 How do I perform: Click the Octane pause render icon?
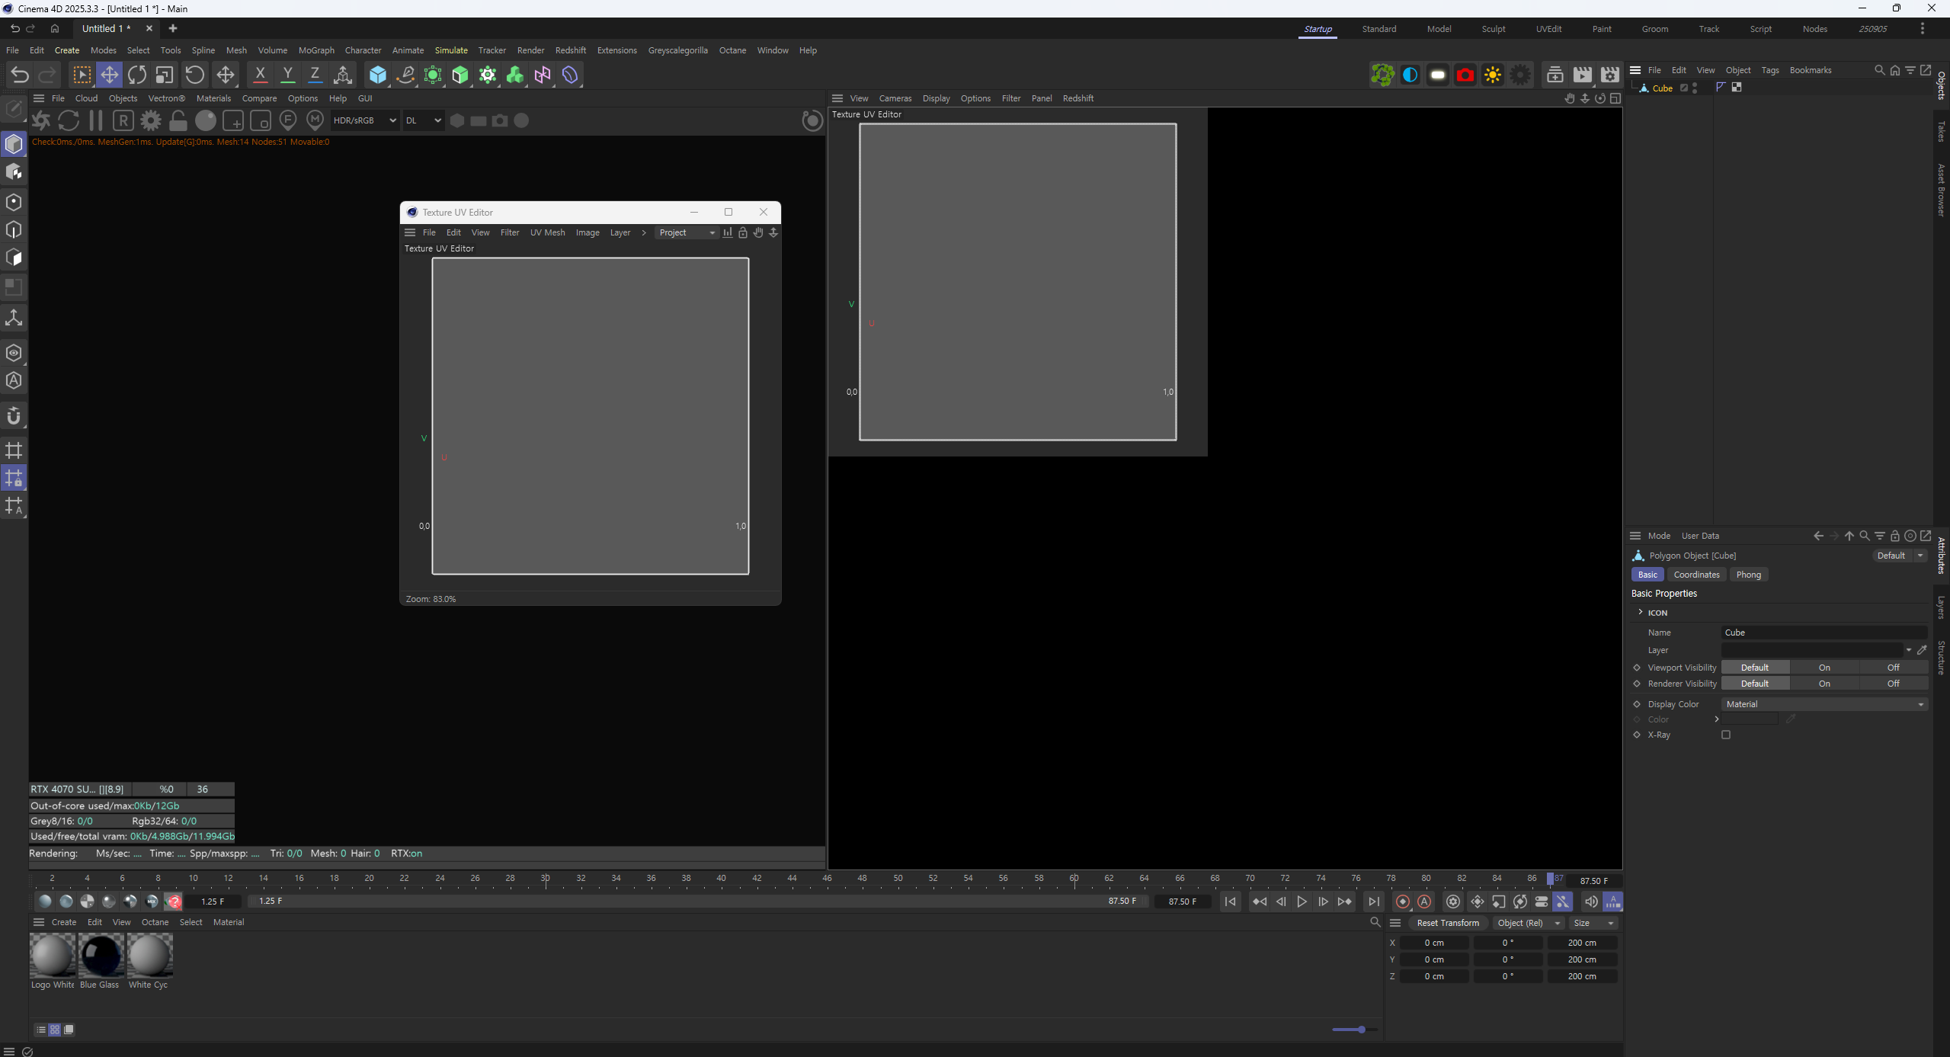pyautogui.click(x=96, y=120)
